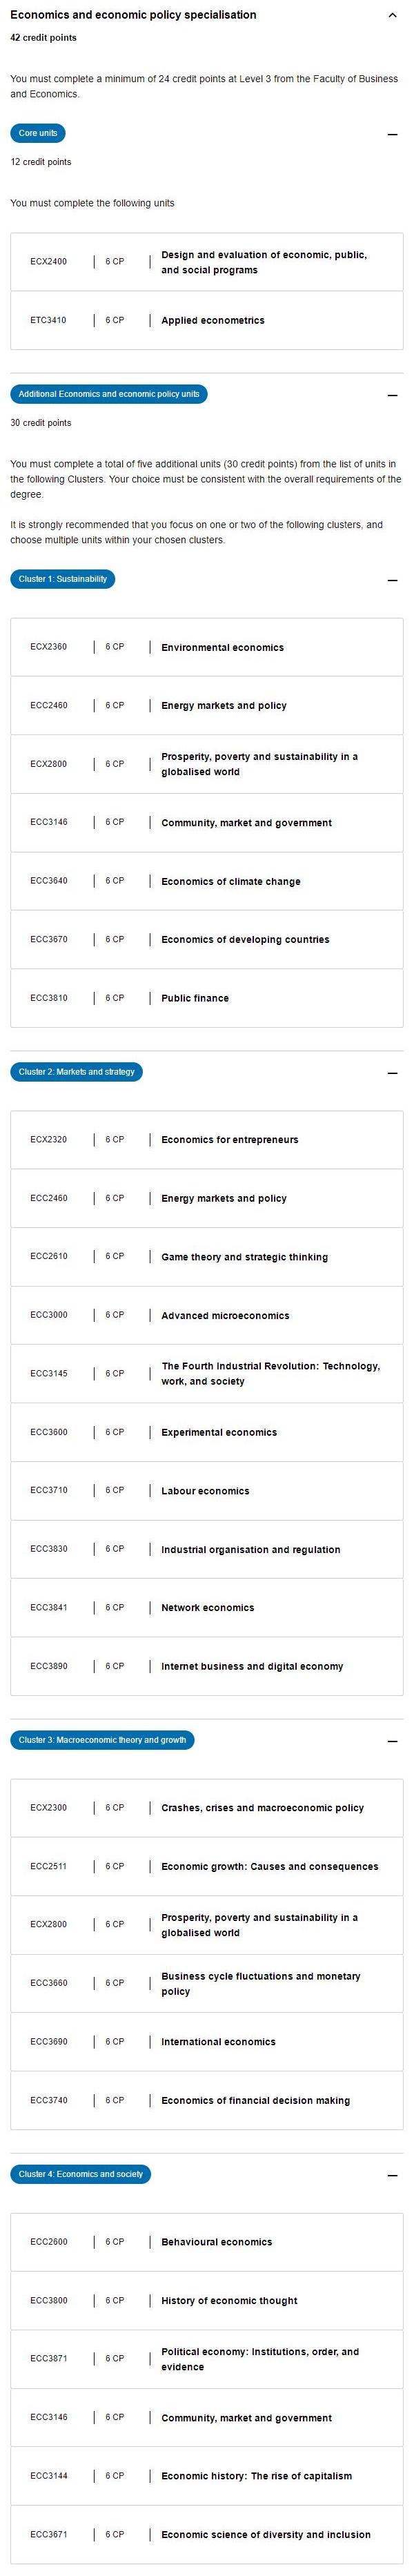Select Cluster 2: Markets and strategy label

click(77, 1072)
